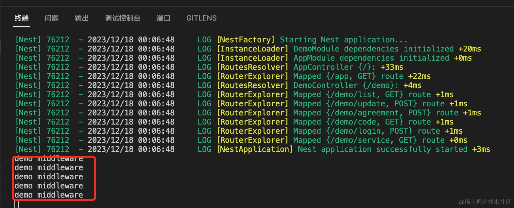Image resolution: width=514 pixels, height=208 pixels.
Task: Select the 输出 output tab
Action: point(81,18)
